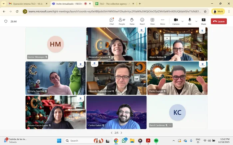The width and height of the screenshot is (233, 145).
Task: Switch to the TILO - The collective agency tab
Action: 114,4
